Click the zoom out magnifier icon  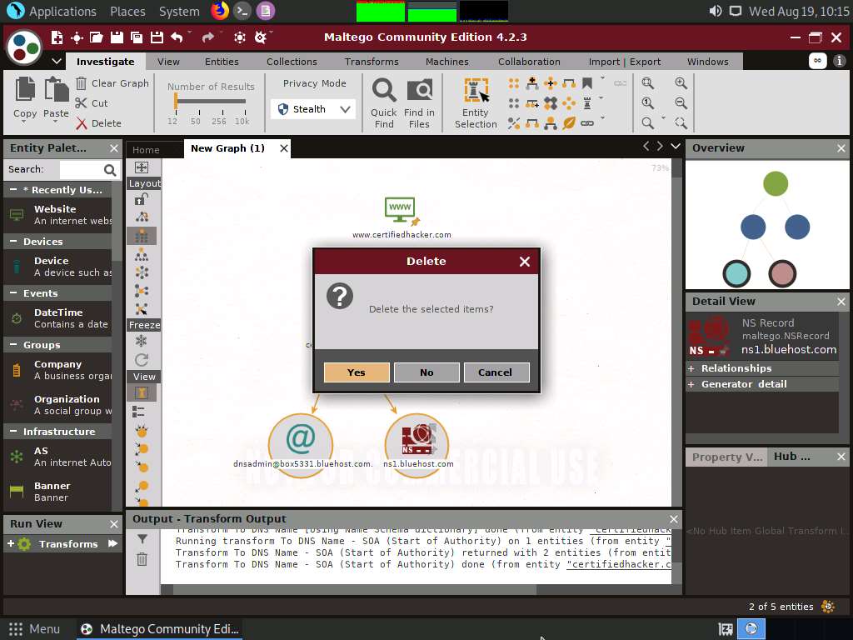pos(681,103)
